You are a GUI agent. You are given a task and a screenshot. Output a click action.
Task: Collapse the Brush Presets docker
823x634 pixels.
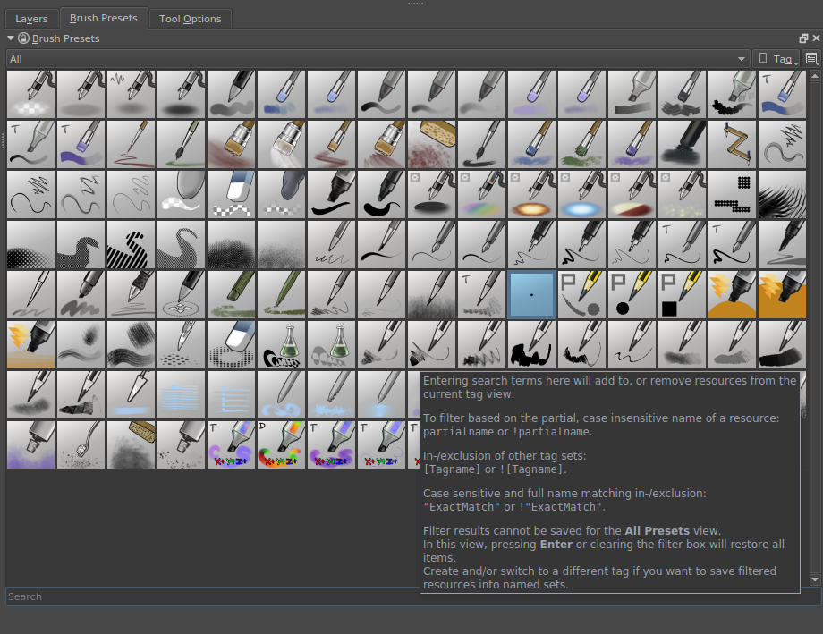pyautogui.click(x=11, y=38)
